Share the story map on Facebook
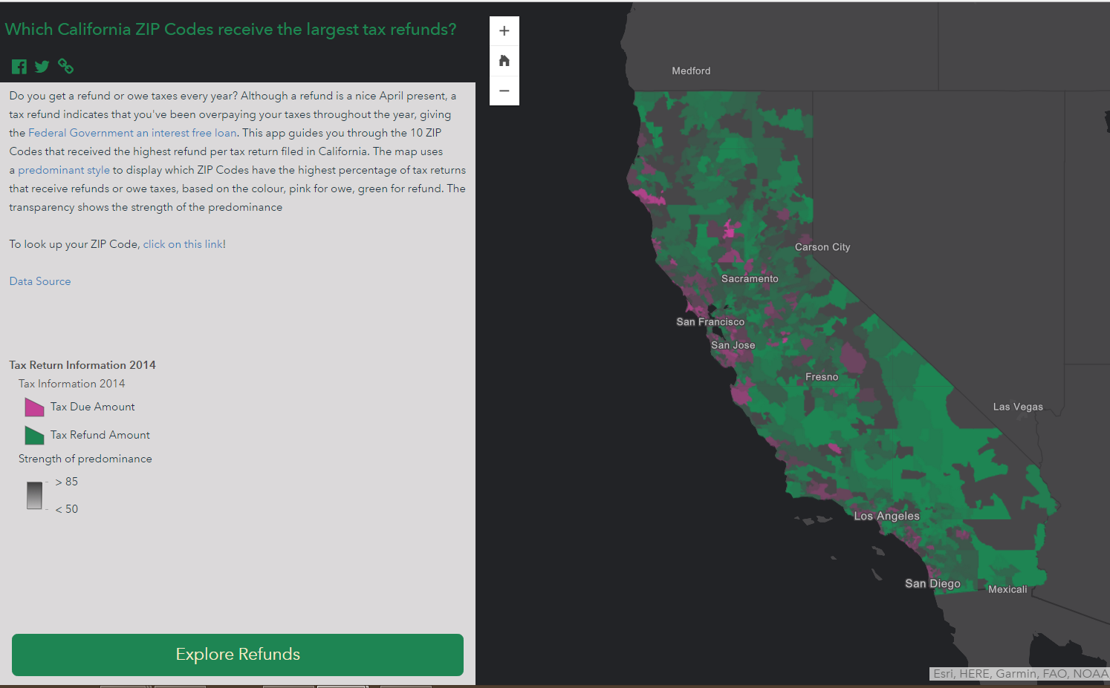This screenshot has width=1110, height=688. [19, 67]
